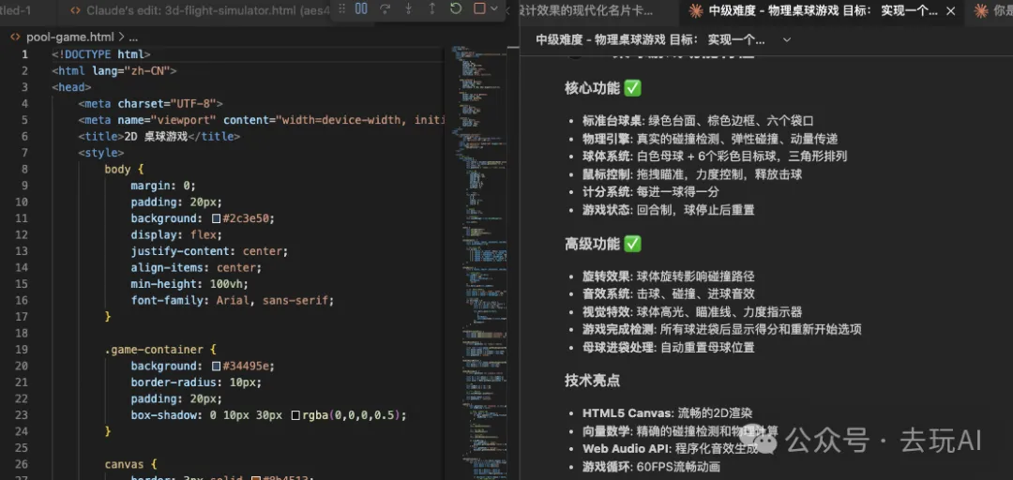Open the #34495e color swatch on line 20
The width and height of the screenshot is (1013, 480).
click(x=217, y=367)
